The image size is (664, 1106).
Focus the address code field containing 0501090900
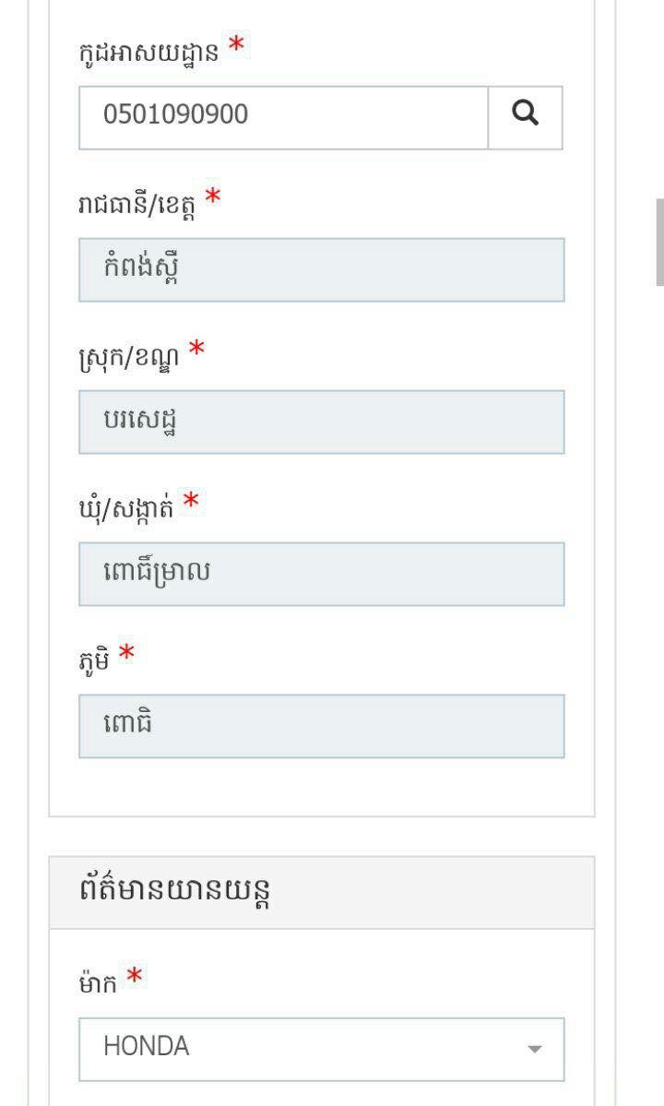283,117
